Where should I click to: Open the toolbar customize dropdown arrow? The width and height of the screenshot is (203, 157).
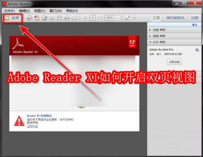pyautogui.click(x=134, y=18)
